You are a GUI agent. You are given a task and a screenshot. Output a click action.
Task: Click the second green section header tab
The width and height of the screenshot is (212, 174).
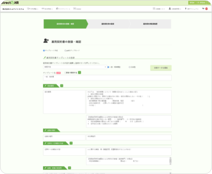tap(51, 130)
